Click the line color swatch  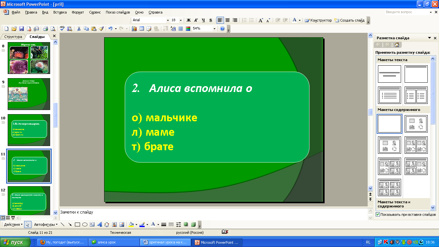pos(142,224)
